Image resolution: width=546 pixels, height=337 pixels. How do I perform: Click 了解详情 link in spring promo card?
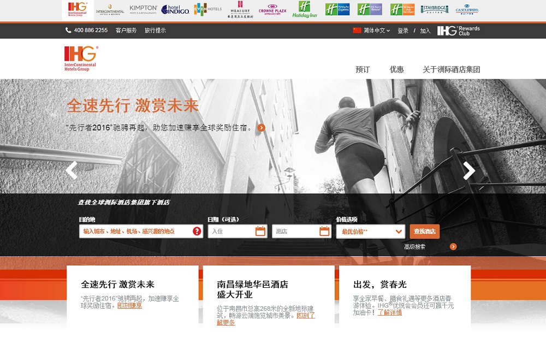(x=390, y=312)
